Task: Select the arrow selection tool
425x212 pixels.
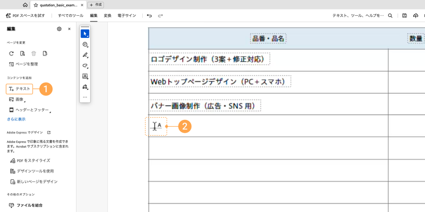Action: [x=85, y=34]
